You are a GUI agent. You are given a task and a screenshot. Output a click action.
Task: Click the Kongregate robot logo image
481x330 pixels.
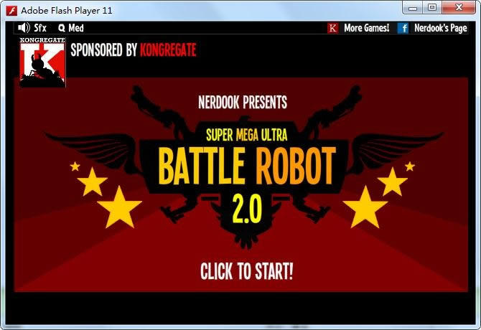tap(42, 62)
